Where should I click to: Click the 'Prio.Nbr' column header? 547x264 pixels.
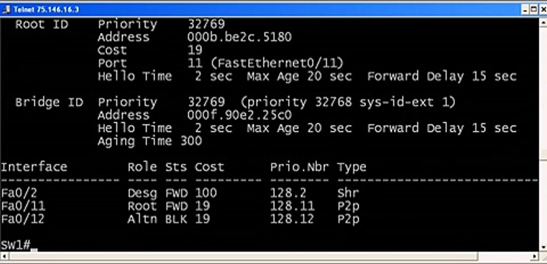(x=299, y=167)
